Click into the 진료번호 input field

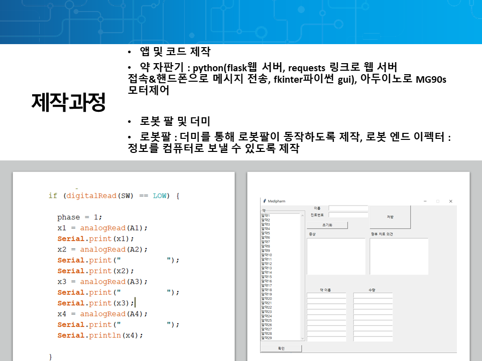coord(348,215)
